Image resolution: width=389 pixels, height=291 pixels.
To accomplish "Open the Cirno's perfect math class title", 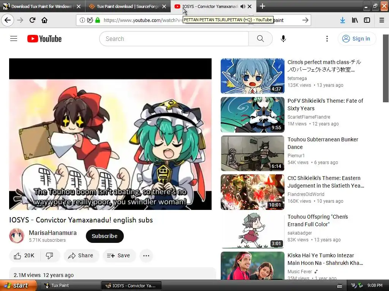I will 324,66.
